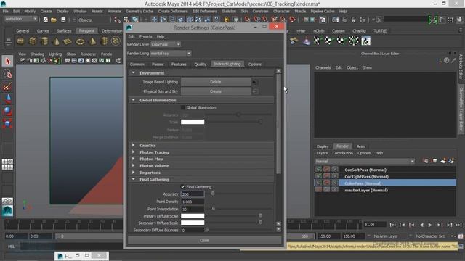Switch to the Passes tab
465x261 pixels.
click(x=158, y=65)
